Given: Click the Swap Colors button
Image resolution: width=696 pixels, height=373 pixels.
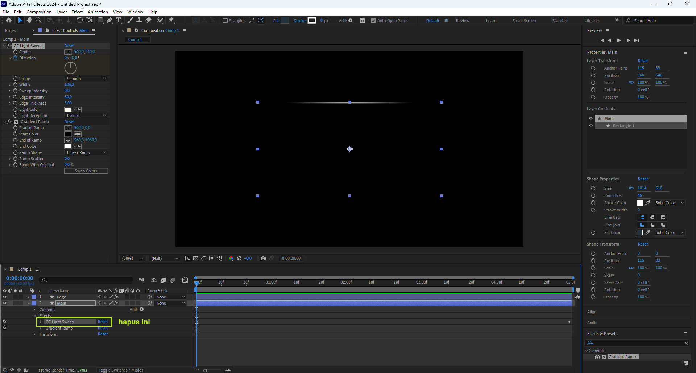Looking at the screenshot, I should pos(86,171).
